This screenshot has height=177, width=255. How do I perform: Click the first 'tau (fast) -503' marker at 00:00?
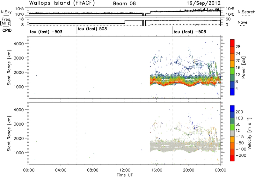pos(46,32)
